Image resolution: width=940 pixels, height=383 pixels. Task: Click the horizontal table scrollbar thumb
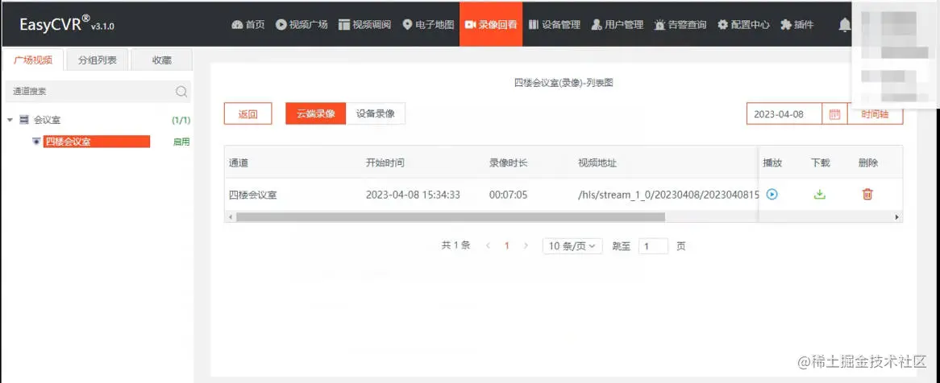click(x=450, y=217)
